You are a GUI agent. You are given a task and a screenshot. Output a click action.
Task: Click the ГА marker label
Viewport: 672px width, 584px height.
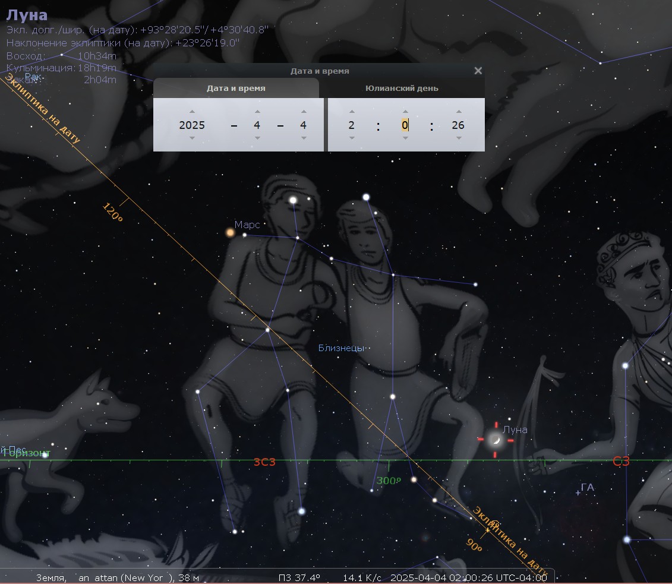point(588,487)
